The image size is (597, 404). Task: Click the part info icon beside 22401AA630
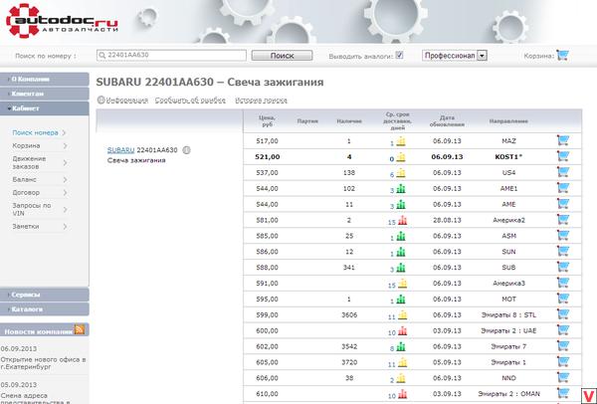tap(186, 150)
